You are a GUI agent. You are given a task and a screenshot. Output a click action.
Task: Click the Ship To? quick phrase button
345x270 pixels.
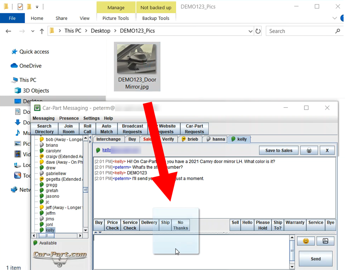coord(278,225)
